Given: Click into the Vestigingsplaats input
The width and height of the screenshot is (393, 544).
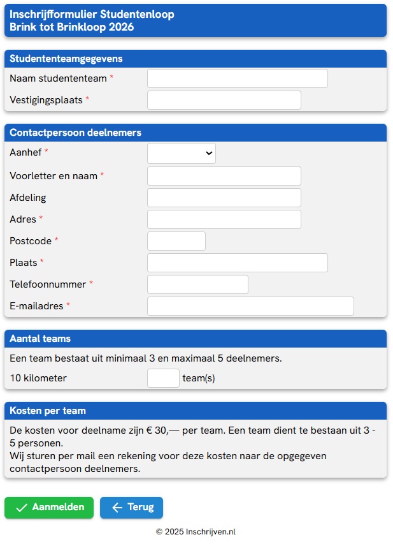Looking at the screenshot, I should [x=224, y=100].
